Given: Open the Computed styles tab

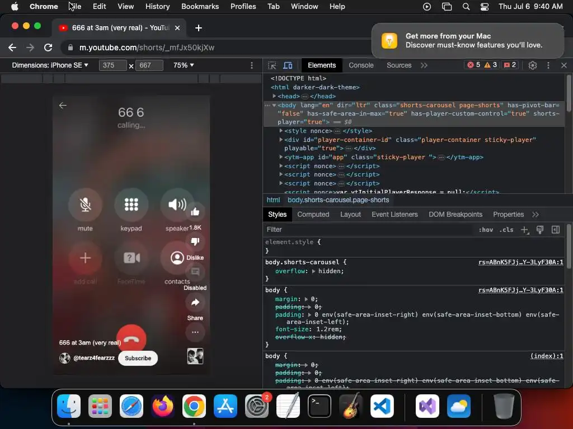Looking at the screenshot, I should click(313, 214).
